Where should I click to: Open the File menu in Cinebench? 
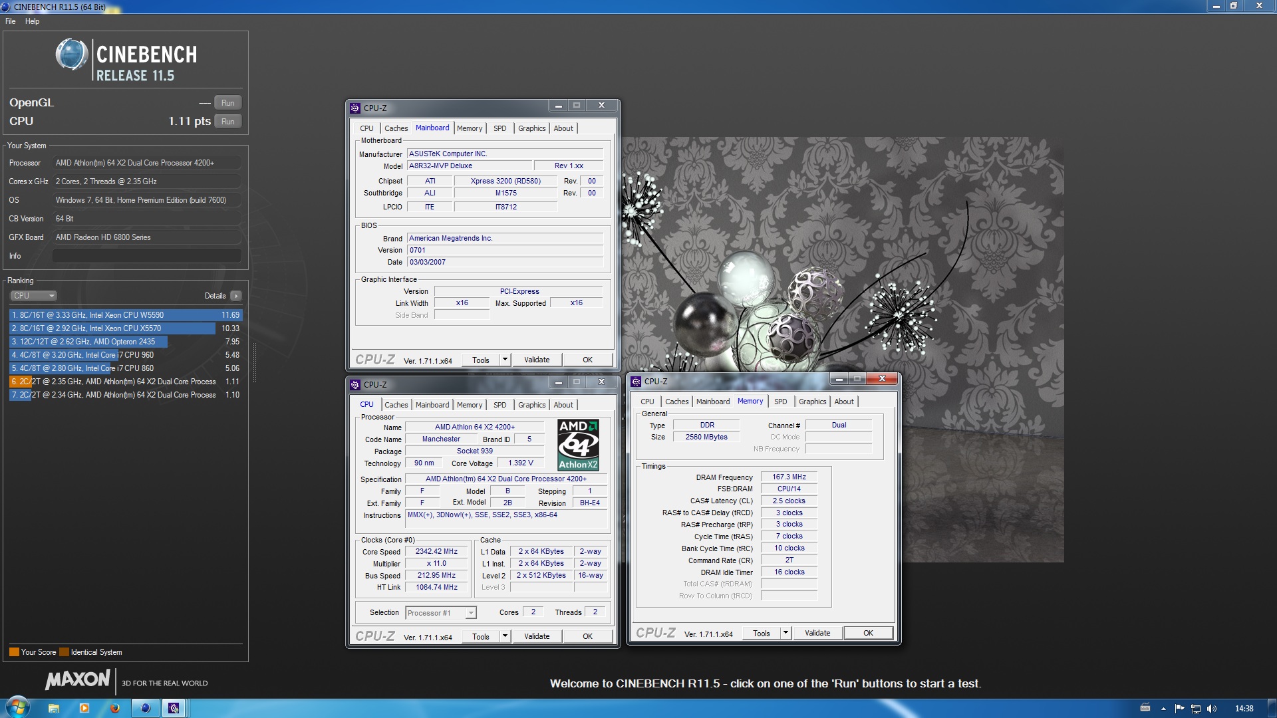point(11,21)
